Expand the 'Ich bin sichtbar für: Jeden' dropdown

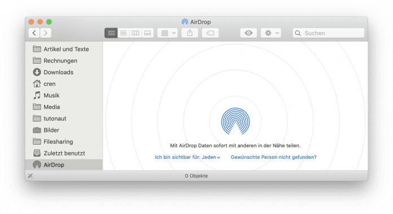pyautogui.click(x=187, y=157)
